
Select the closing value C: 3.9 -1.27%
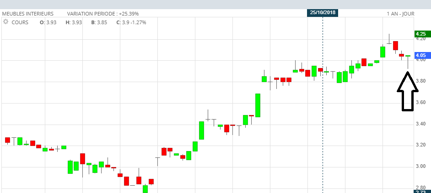[131, 22]
